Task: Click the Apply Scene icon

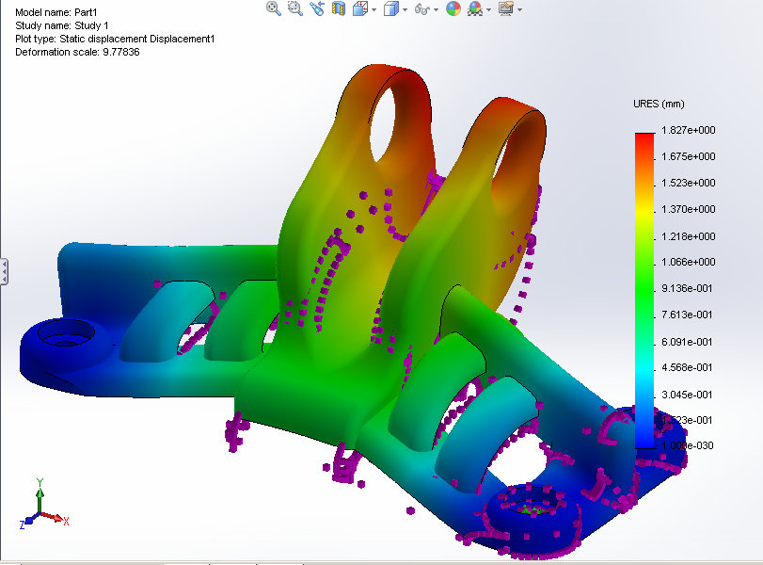Action: (x=474, y=8)
